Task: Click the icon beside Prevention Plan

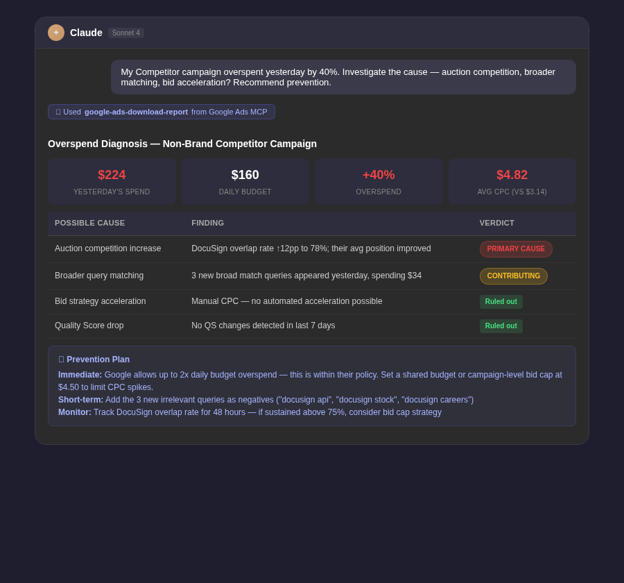Action: tap(61, 360)
